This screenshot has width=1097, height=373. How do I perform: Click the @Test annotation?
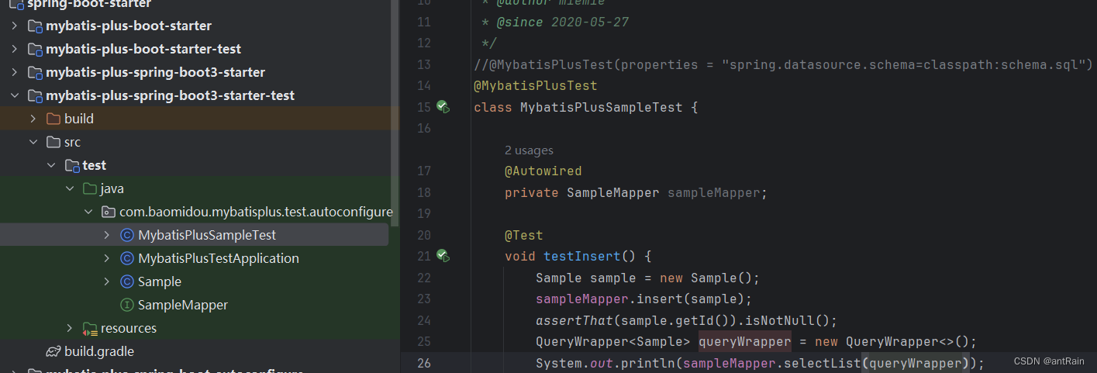click(524, 235)
